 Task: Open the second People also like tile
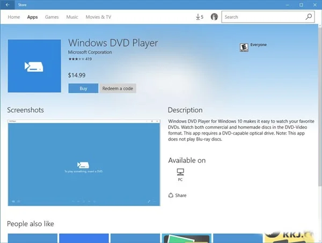tap(84, 238)
